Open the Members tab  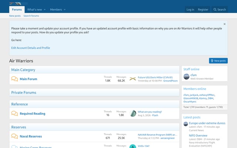coord(56,10)
